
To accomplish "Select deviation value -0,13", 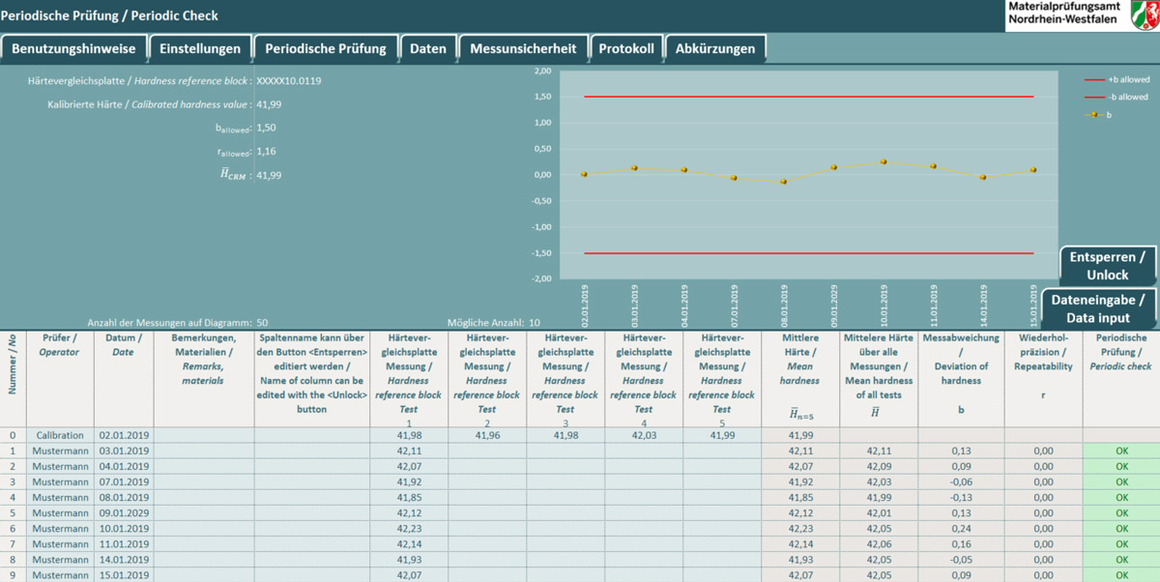I will 961,498.
